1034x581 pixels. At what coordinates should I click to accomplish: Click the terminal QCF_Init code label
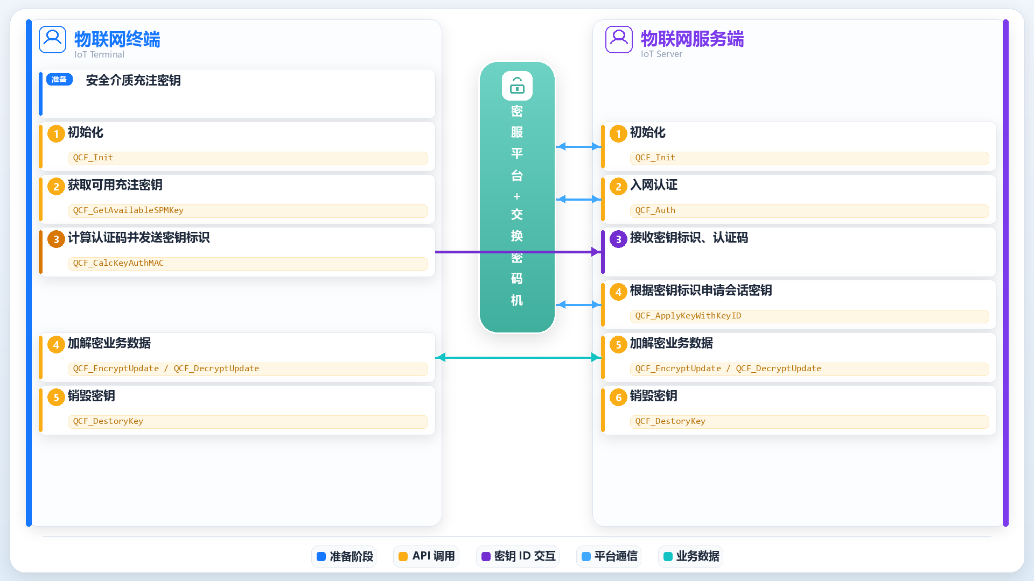coord(248,158)
